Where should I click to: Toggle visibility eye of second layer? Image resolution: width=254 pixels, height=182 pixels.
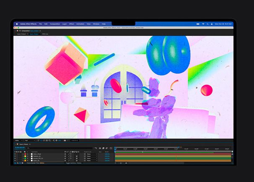(16, 156)
